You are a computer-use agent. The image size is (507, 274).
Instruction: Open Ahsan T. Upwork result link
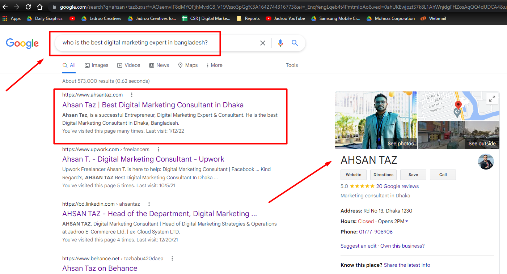click(143, 159)
